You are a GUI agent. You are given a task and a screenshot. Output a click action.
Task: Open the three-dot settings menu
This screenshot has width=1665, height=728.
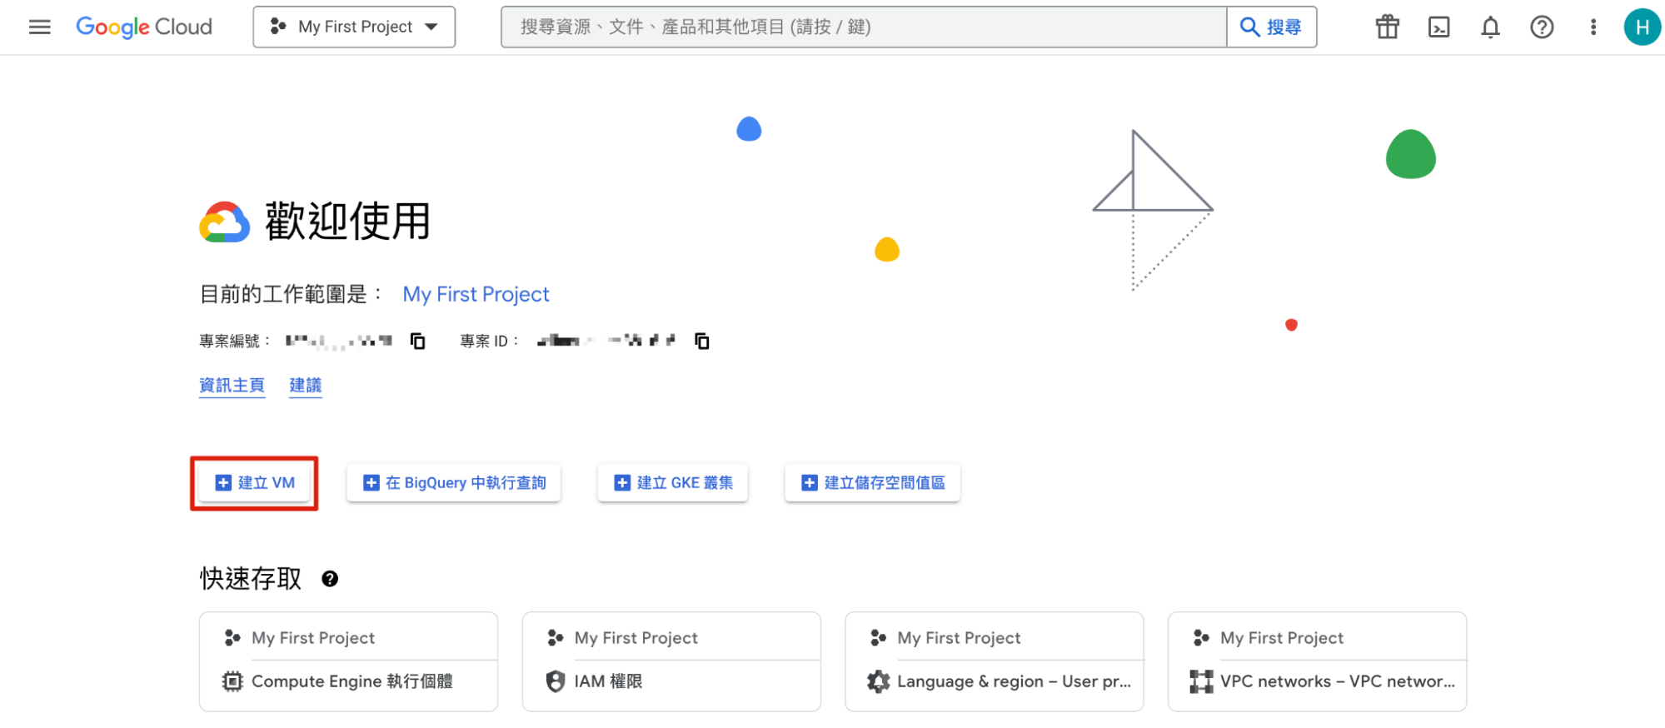coord(1593,27)
